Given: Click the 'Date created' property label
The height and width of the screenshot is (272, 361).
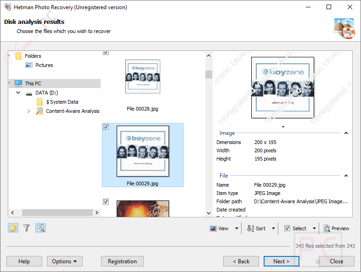Looking at the screenshot, I should click(231, 210).
